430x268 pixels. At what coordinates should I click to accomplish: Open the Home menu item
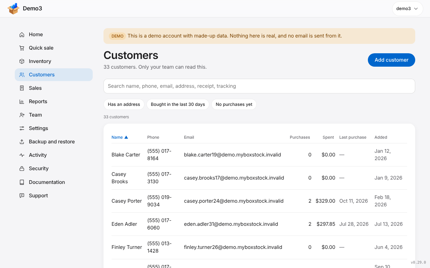coord(54,35)
